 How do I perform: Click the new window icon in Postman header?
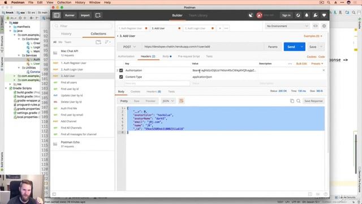pyautogui.click(x=98, y=15)
